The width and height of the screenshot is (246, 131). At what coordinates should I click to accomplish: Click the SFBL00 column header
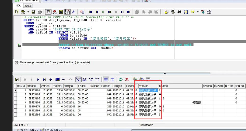coord(240,86)
